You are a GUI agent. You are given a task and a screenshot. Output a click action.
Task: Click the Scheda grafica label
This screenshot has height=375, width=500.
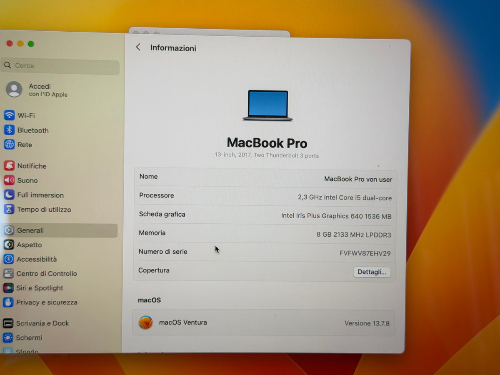pyautogui.click(x=162, y=214)
